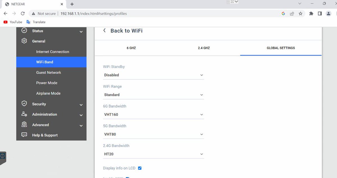Image resolution: width=337 pixels, height=178 pixels.
Task: Open the extensions puzzle icon
Action: [x=311, y=13]
